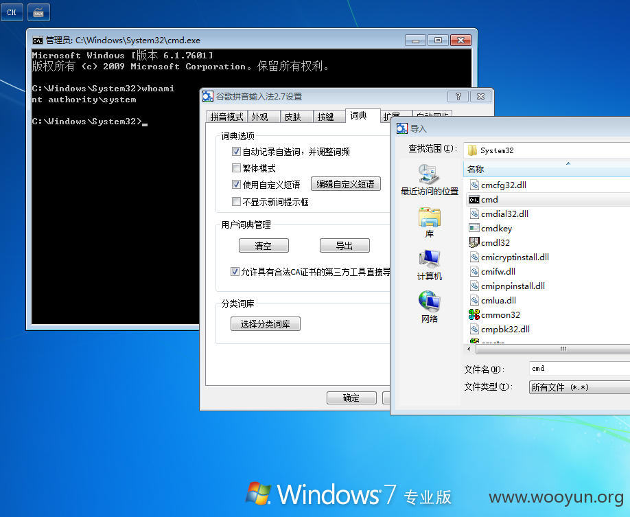Click System32 folder icon in look-in box

point(472,150)
